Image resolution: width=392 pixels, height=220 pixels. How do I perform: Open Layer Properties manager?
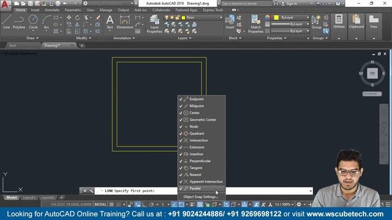pyautogui.click(x=154, y=24)
